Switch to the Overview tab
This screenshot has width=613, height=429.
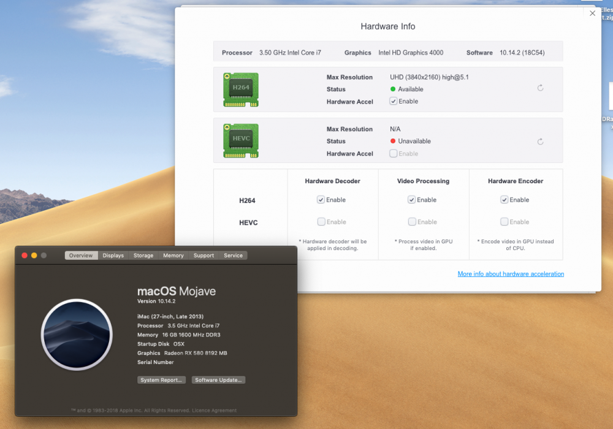click(81, 255)
